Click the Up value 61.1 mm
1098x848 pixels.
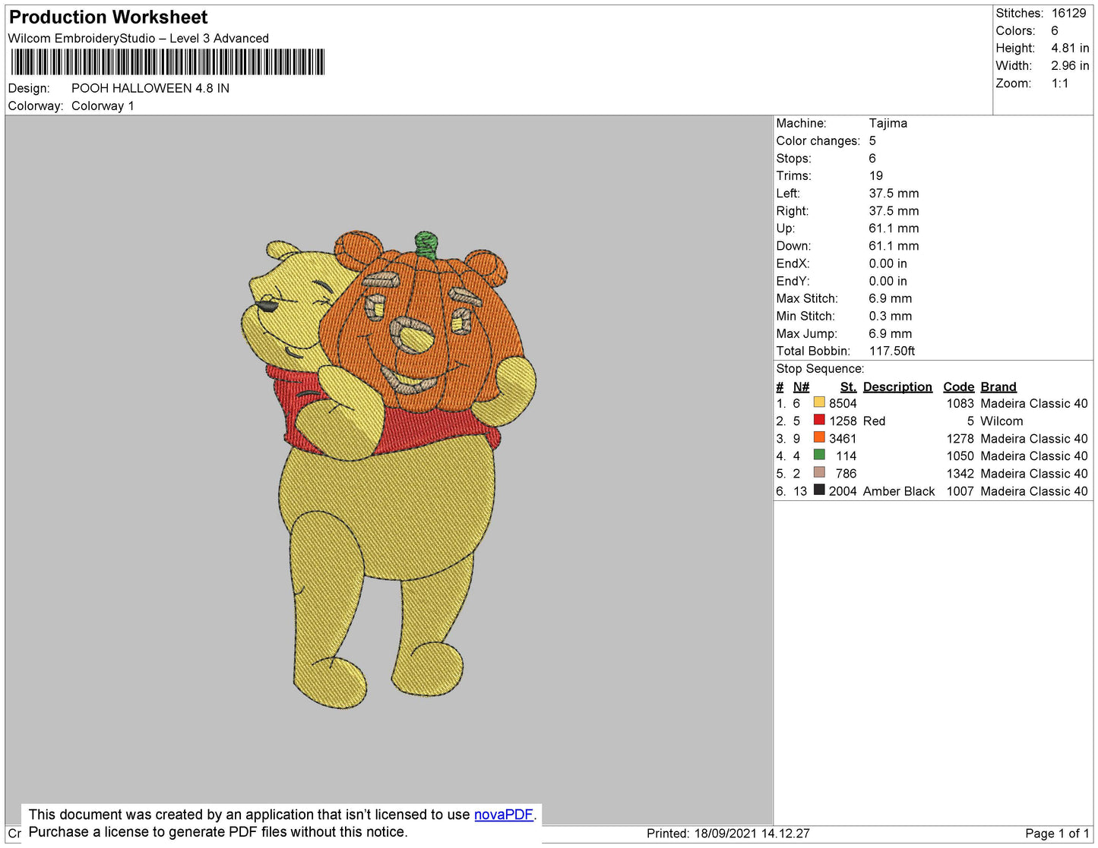[x=894, y=228]
